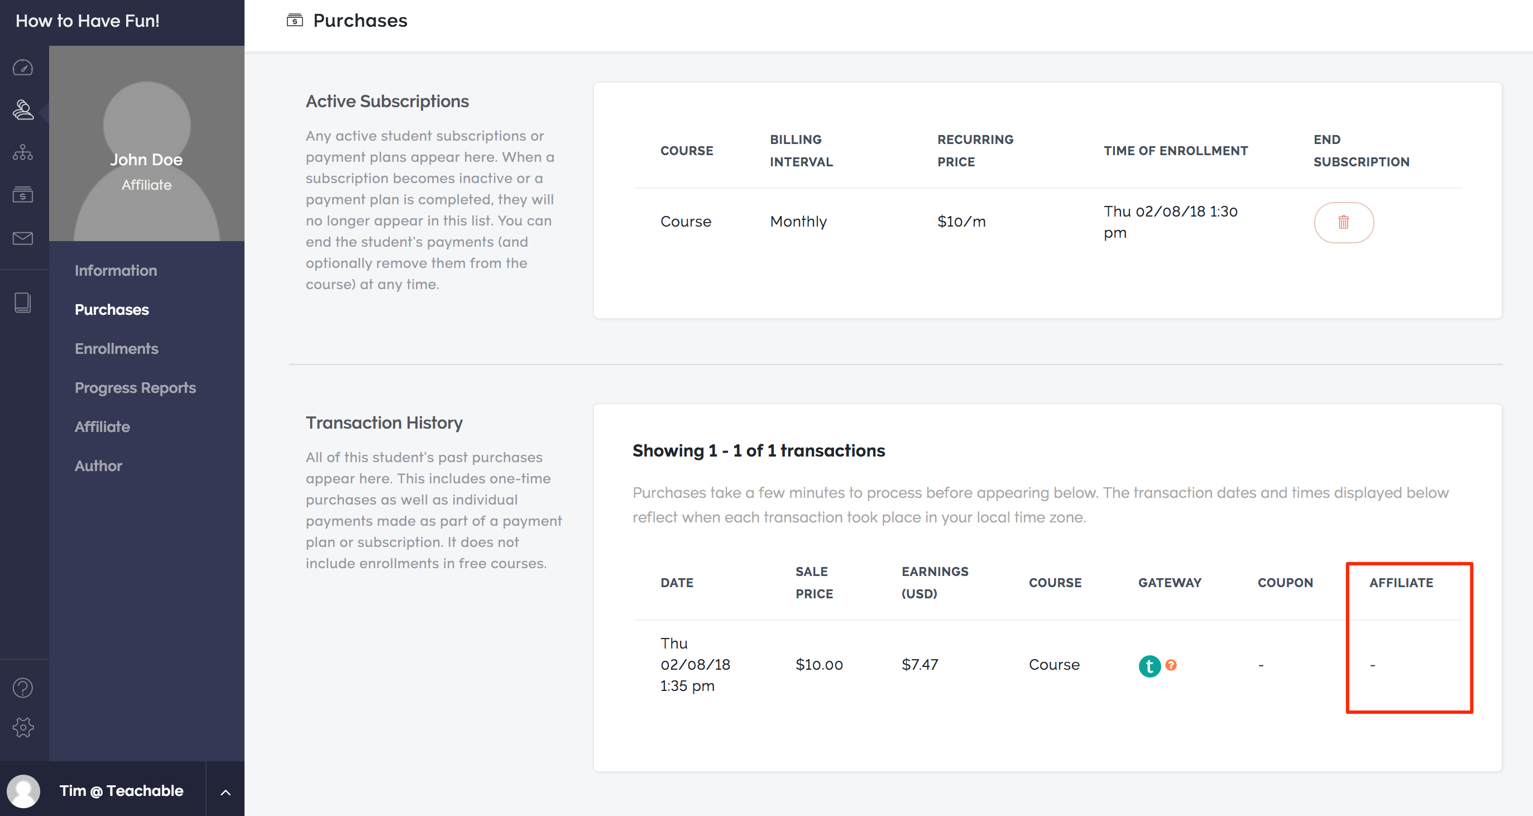1533x816 pixels.
Task: Select the Purchases menu item
Action: click(111, 310)
